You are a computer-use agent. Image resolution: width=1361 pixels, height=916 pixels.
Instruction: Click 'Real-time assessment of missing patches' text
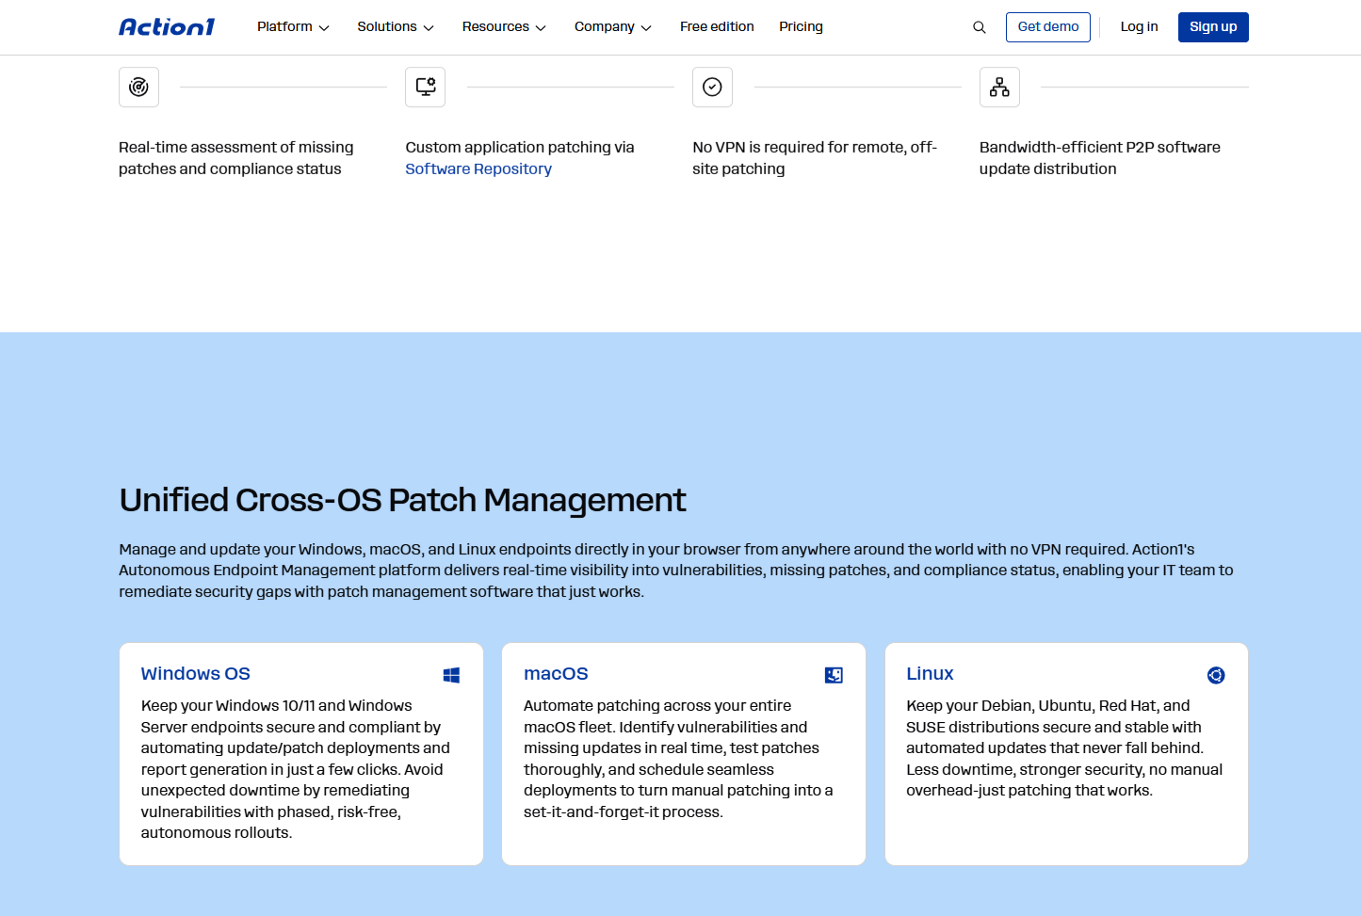tap(236, 158)
